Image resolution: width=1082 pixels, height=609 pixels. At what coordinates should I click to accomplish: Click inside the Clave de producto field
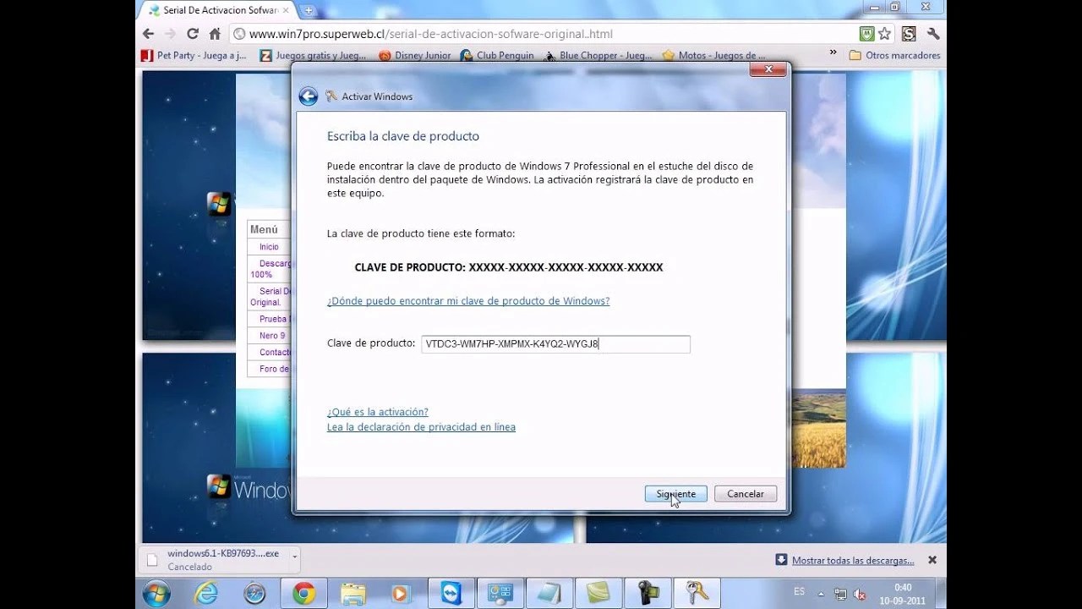tap(555, 343)
